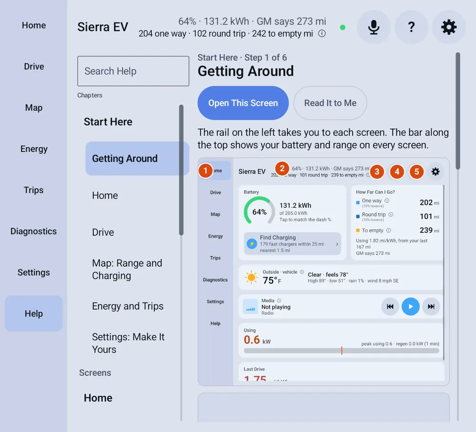
Task: Select the Getting Around chapter
Action: click(x=137, y=158)
